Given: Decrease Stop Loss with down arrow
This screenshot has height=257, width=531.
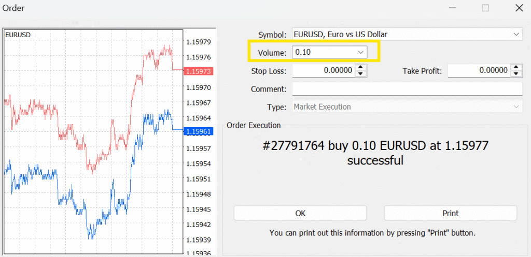Looking at the screenshot, I should coord(361,73).
